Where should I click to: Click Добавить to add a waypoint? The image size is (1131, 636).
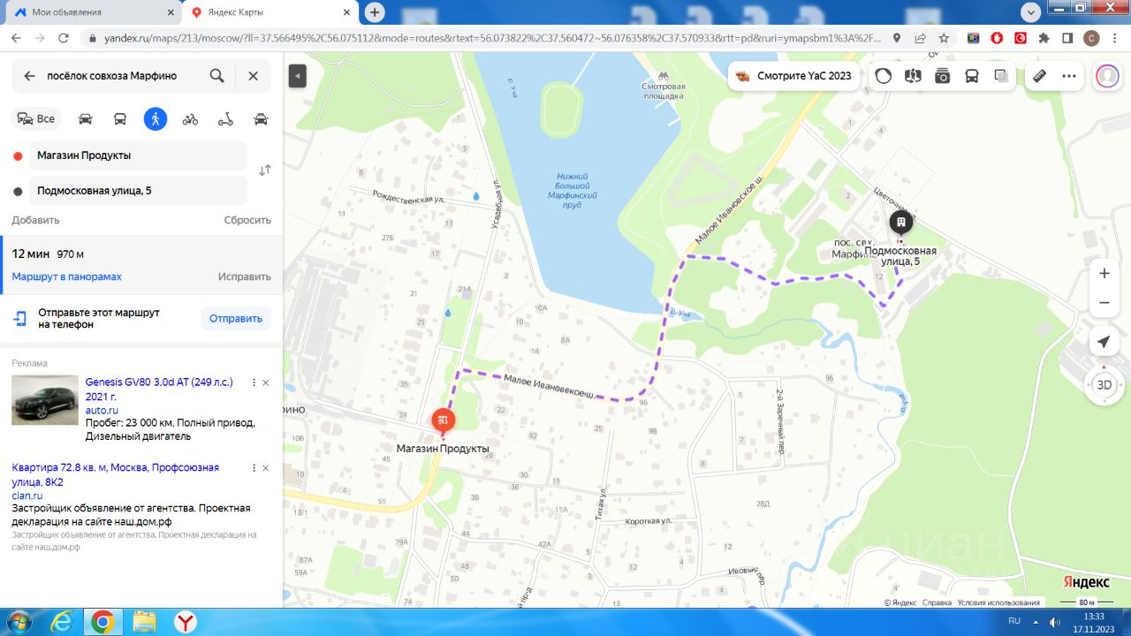(35, 220)
